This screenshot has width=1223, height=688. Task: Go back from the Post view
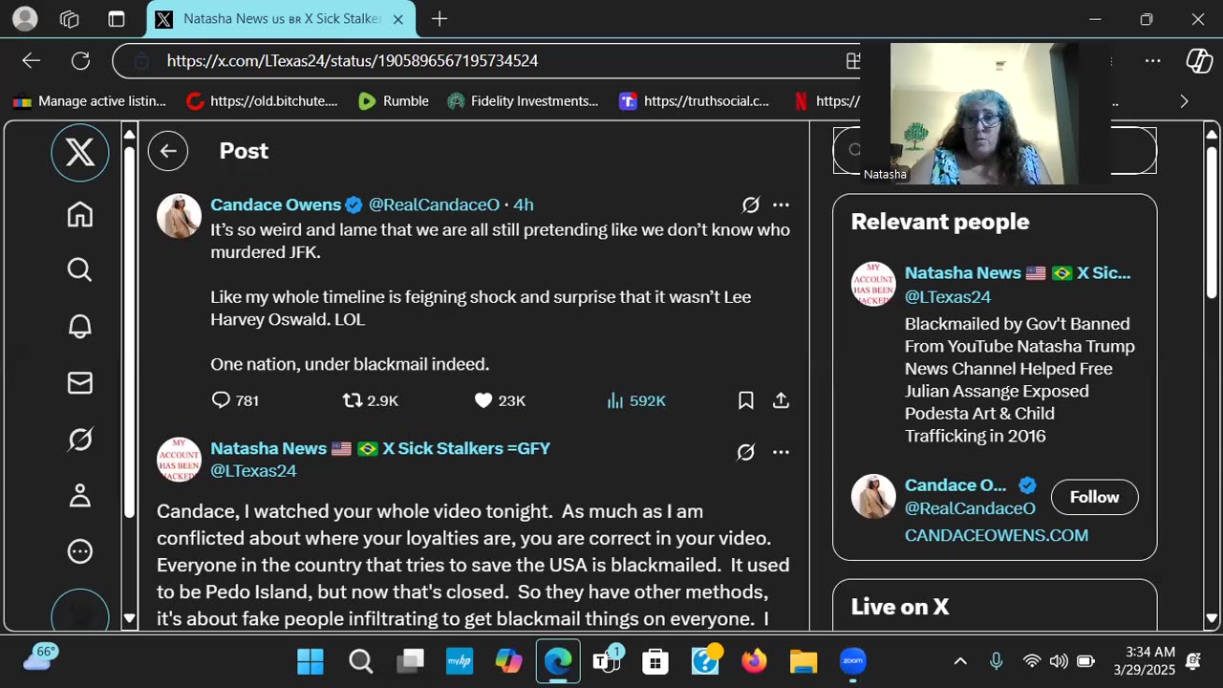pyautogui.click(x=168, y=151)
